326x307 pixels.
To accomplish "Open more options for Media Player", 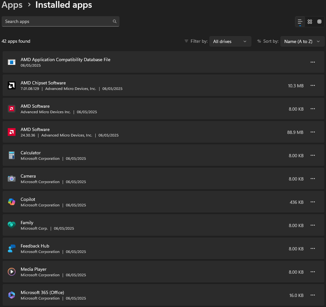I will pyautogui.click(x=313, y=272).
